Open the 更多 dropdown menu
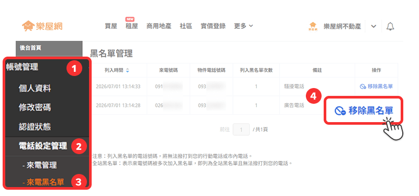Screen dimensions: 419x196 coord(244,26)
